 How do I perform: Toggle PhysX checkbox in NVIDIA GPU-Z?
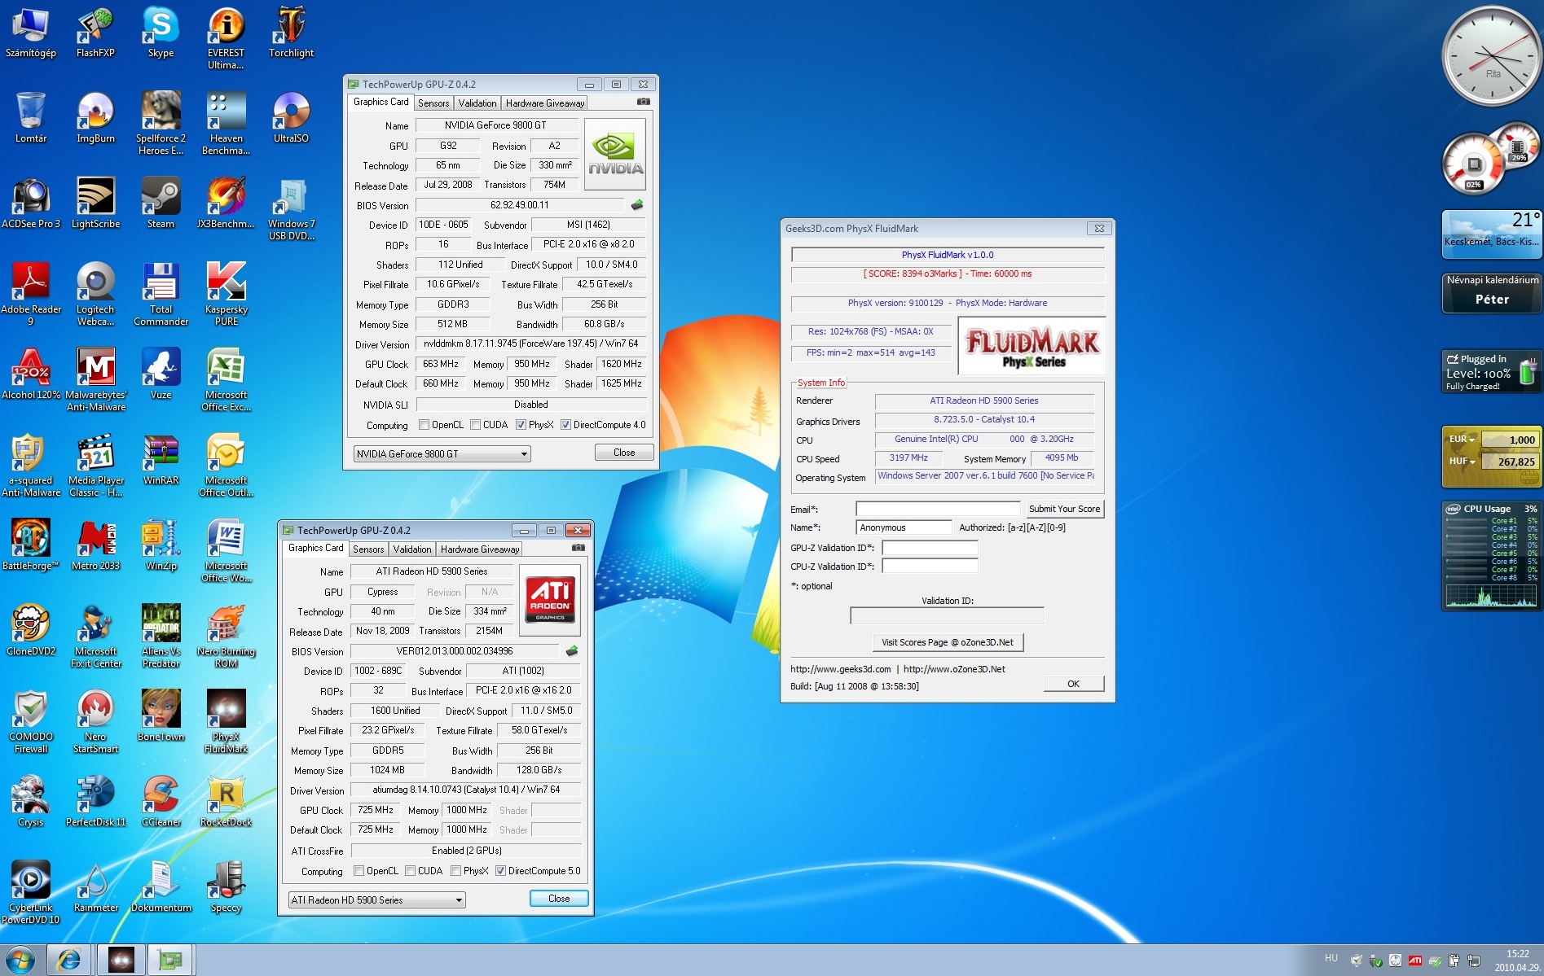(521, 425)
